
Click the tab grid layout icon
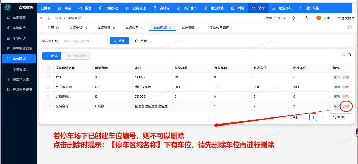click(x=350, y=28)
